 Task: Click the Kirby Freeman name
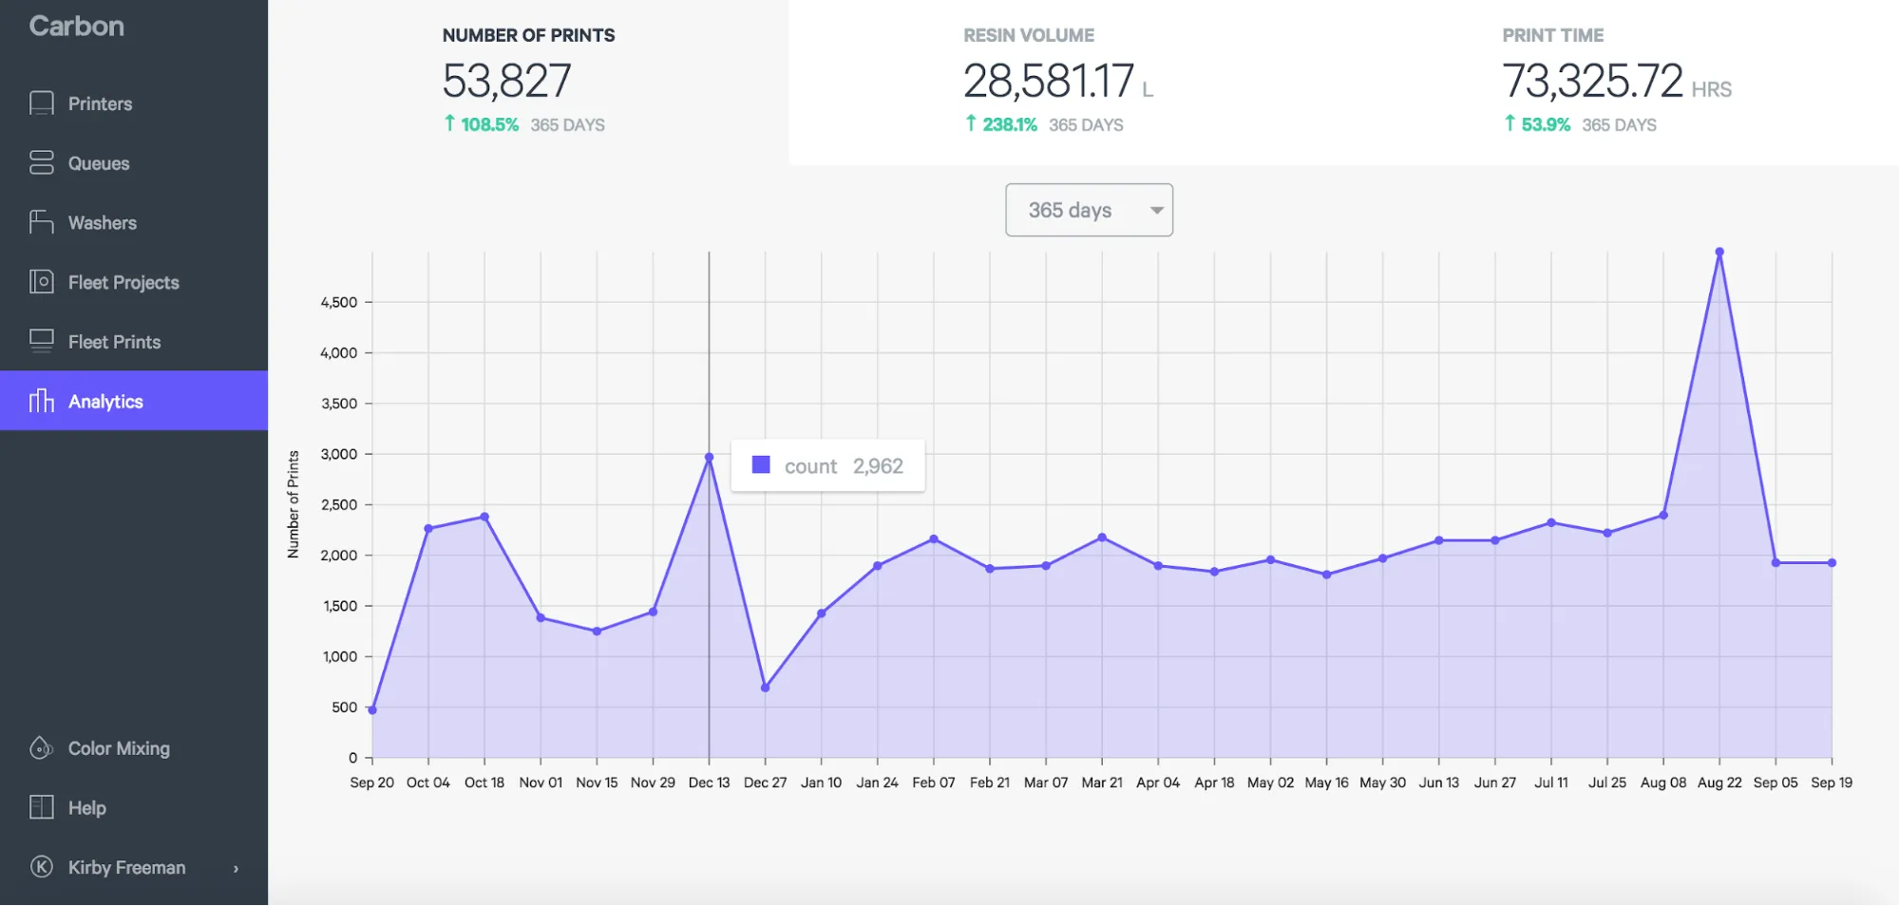126,867
